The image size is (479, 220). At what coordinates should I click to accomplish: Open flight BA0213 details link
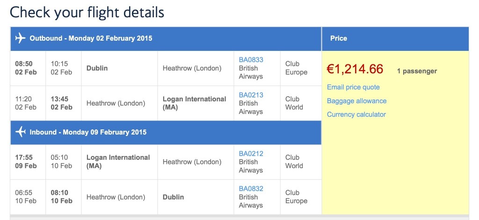point(251,95)
